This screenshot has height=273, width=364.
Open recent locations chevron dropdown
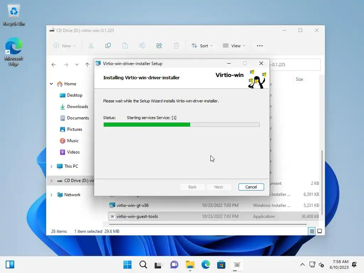click(x=77, y=65)
